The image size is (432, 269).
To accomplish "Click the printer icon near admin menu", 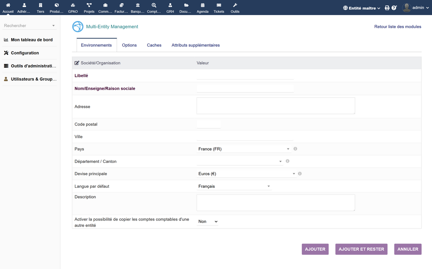I will pyautogui.click(x=387, y=7).
